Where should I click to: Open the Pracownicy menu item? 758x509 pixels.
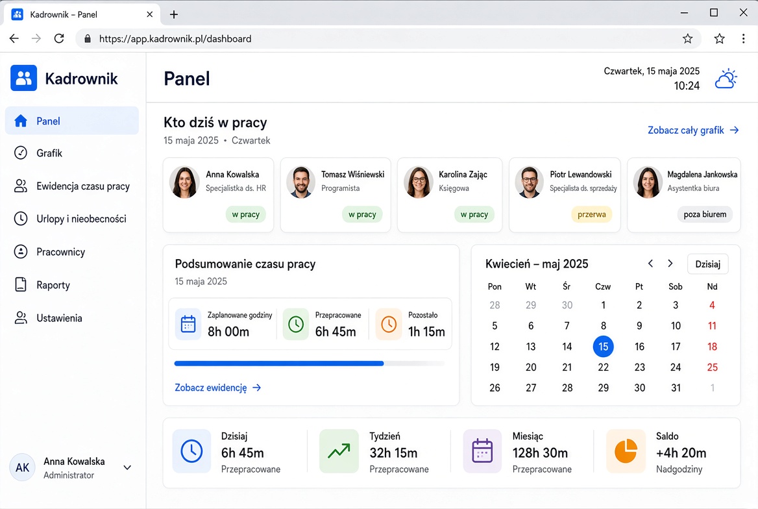click(71, 252)
